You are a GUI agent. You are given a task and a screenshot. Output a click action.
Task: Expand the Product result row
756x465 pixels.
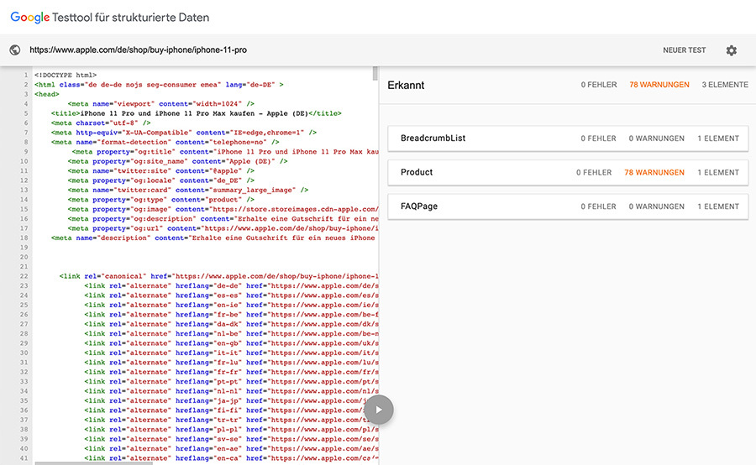click(568, 173)
